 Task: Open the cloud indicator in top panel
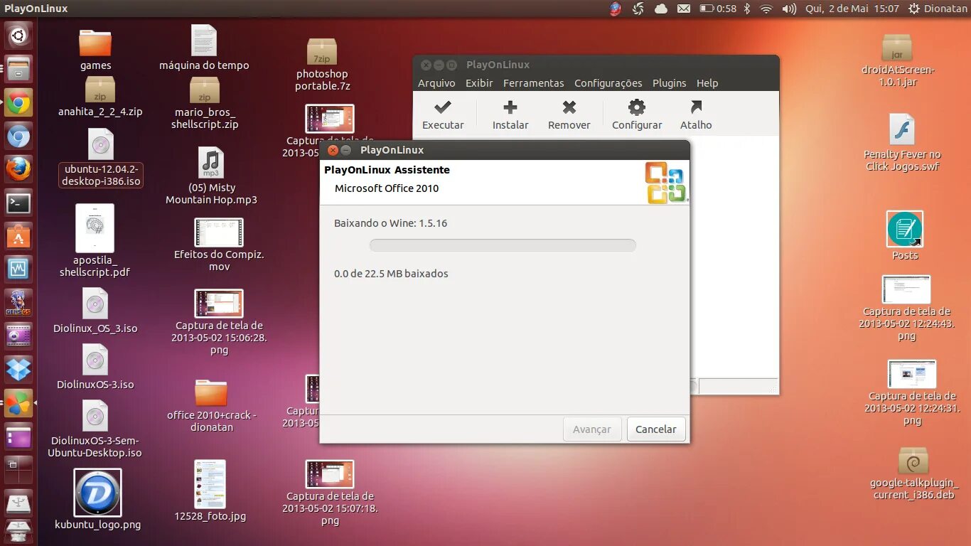click(661, 9)
